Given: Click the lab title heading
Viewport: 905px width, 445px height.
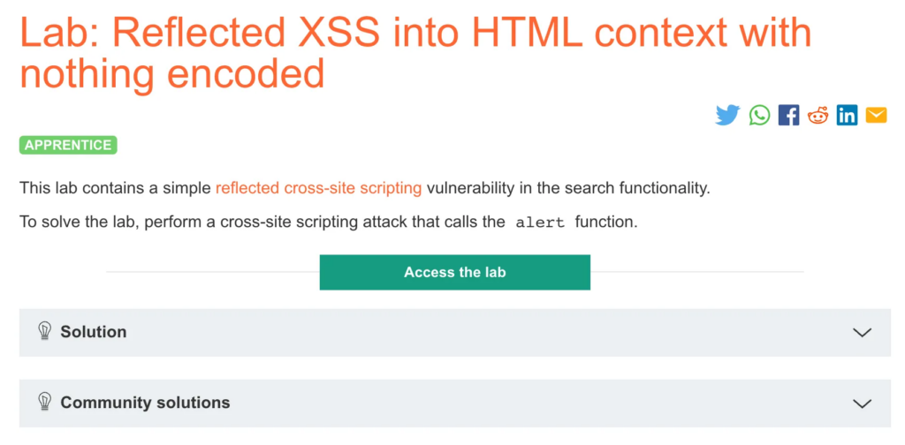Looking at the screenshot, I should tap(415, 54).
